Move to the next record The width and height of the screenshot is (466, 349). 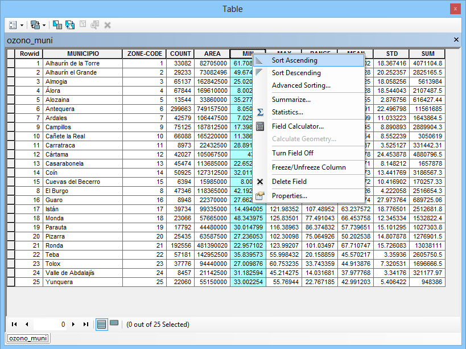[73, 324]
